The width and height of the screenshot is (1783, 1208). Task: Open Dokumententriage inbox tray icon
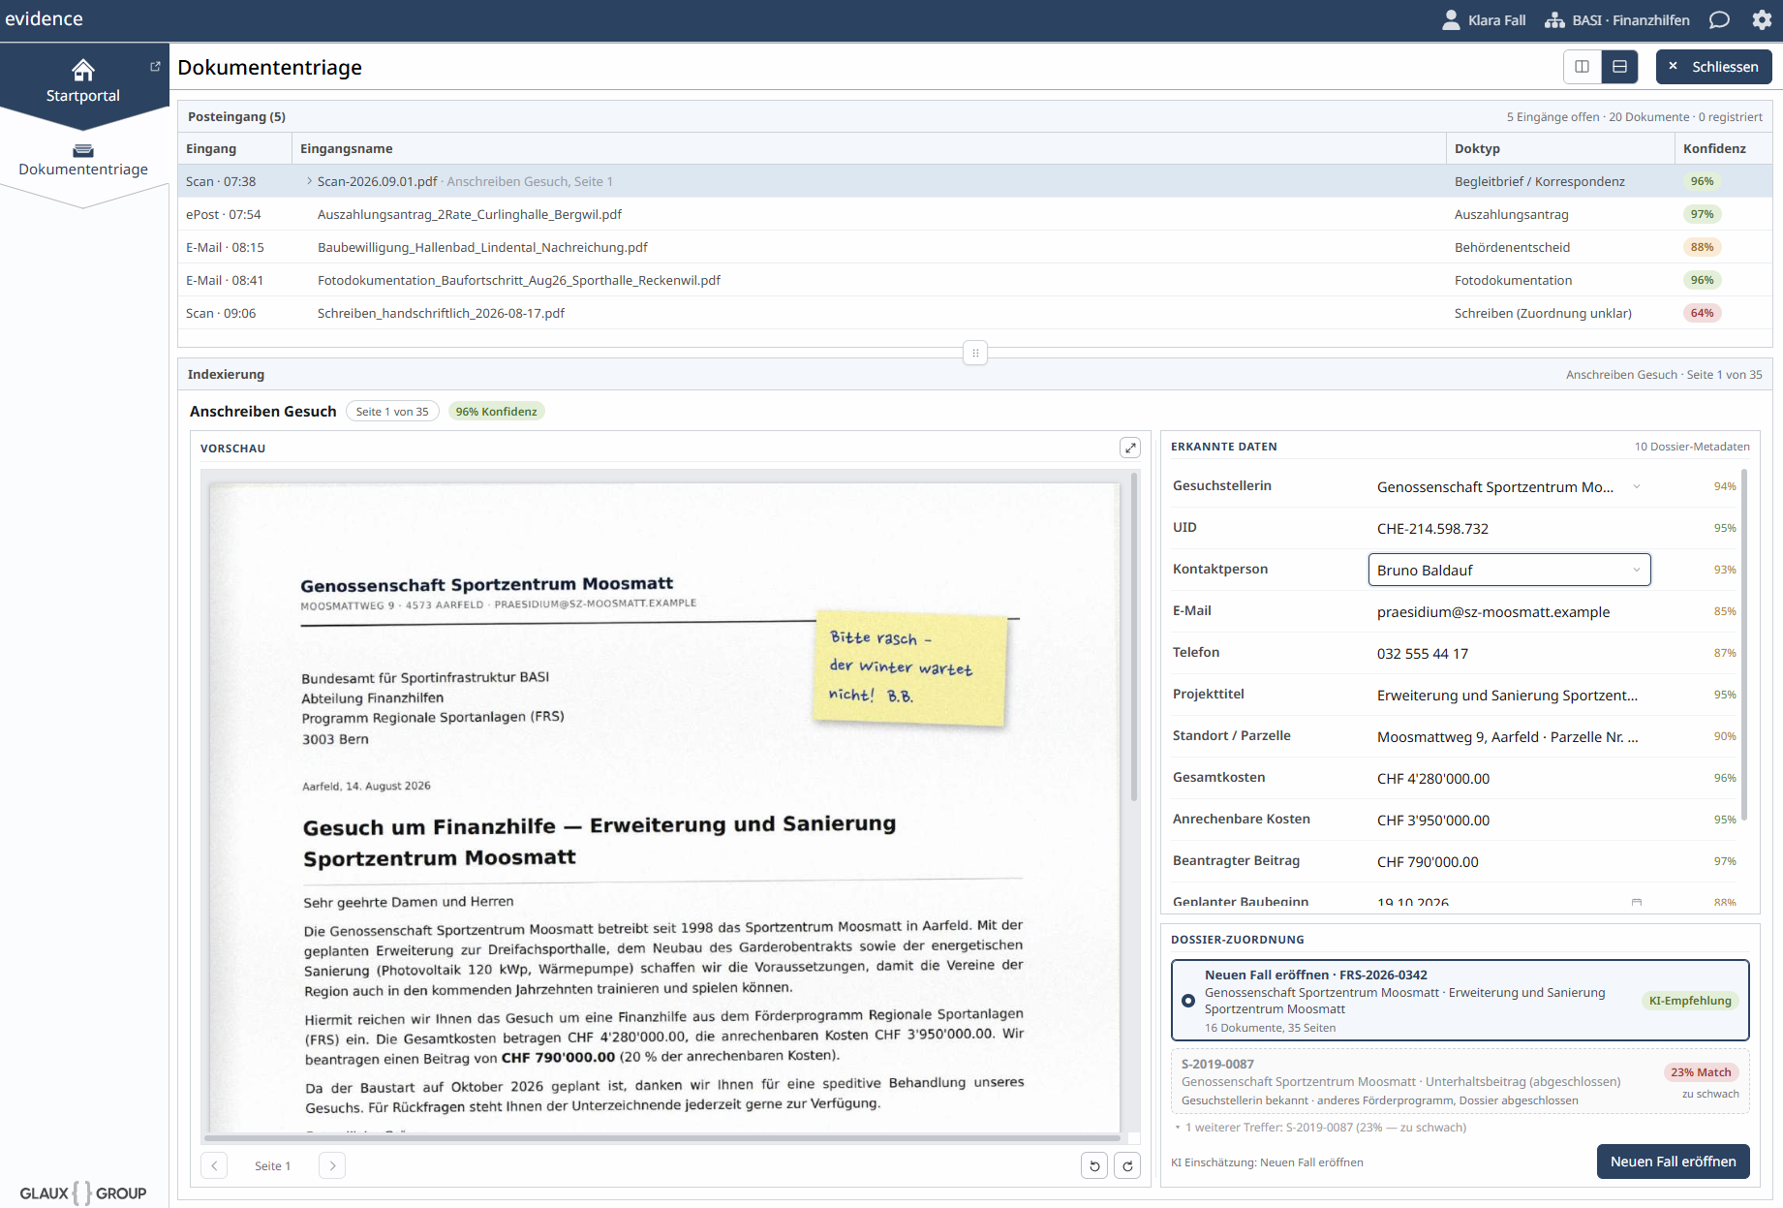click(x=83, y=150)
